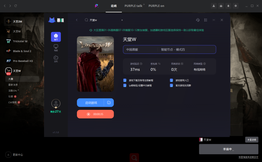This screenshot has height=162, width=262.
Task: Open the 大廳 lobby item
Action: (22, 79)
